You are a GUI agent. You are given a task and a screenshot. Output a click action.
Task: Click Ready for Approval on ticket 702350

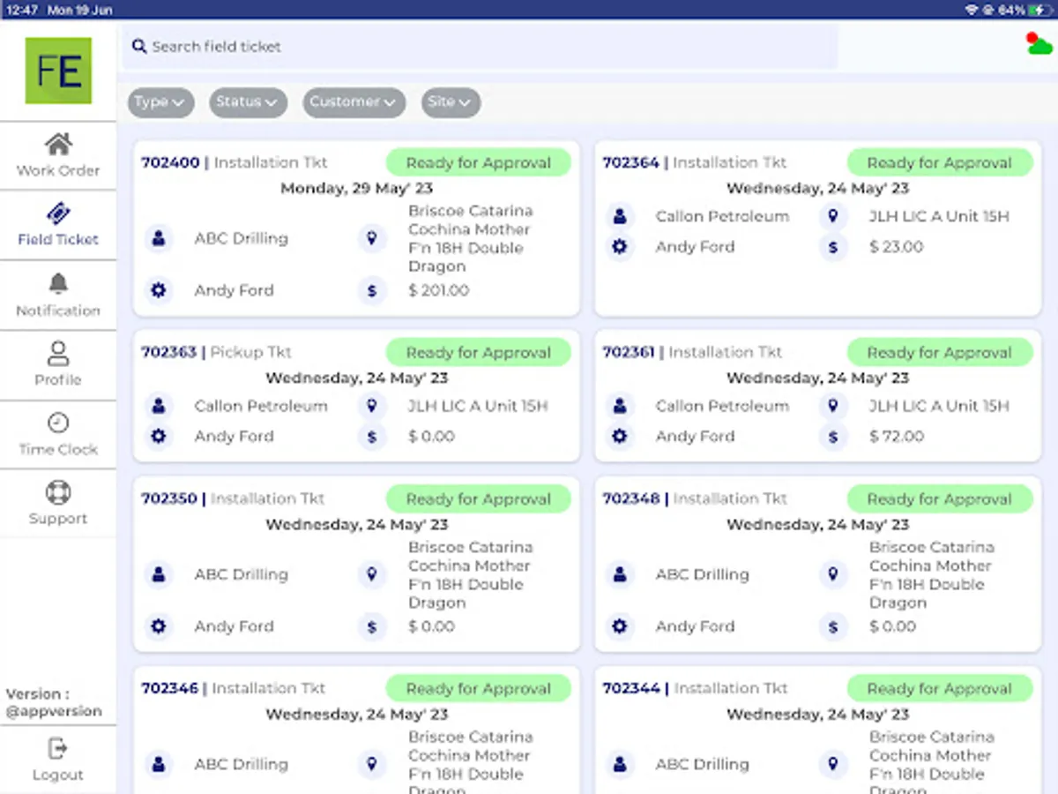(478, 498)
